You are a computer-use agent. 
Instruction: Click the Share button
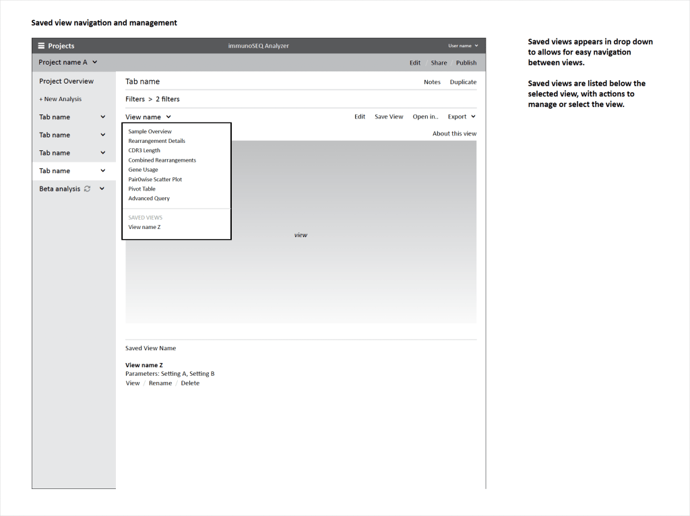(439, 63)
